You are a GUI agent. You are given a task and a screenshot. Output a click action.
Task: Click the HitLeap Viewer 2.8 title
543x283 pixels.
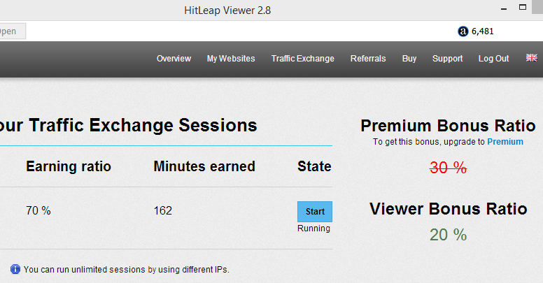227,10
